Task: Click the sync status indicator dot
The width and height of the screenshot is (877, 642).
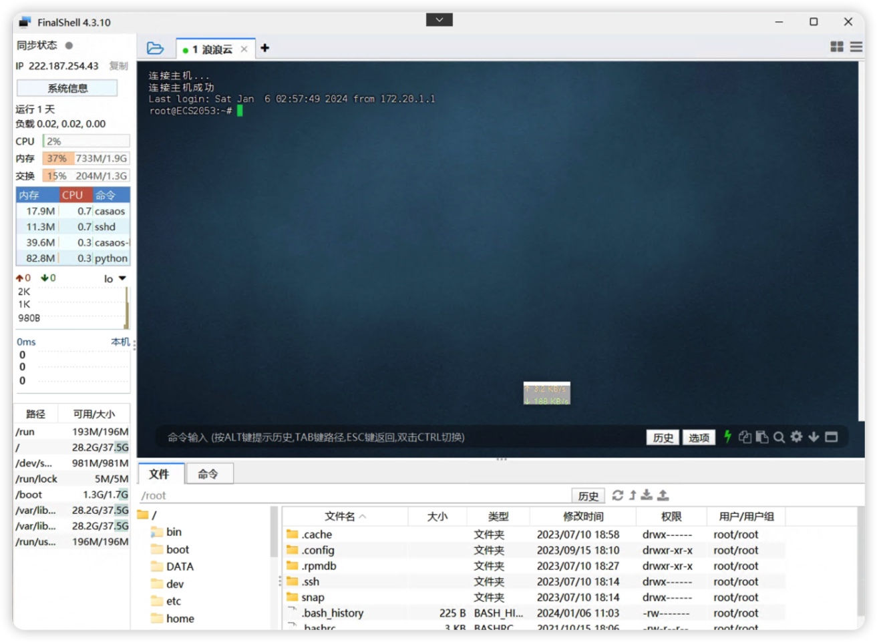Action: pos(69,45)
